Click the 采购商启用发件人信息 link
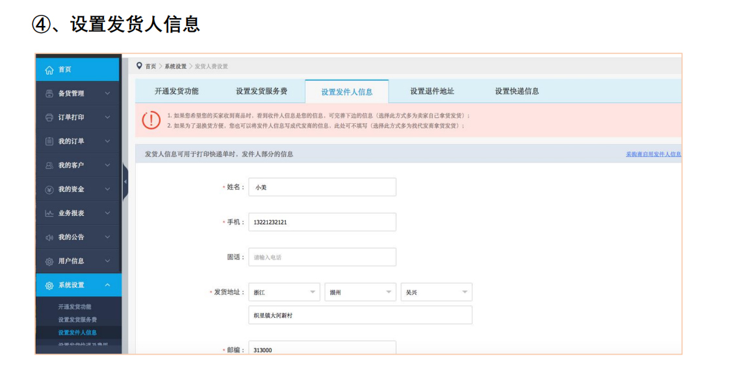This screenshot has width=735, height=382. 653,154
